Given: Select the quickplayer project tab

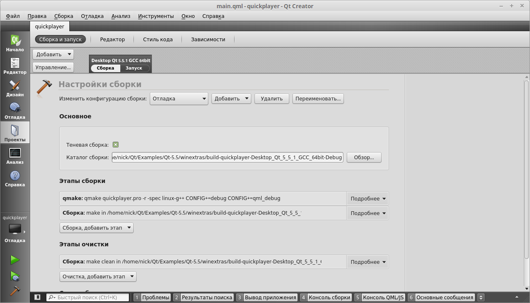Looking at the screenshot, I should pos(50,26).
